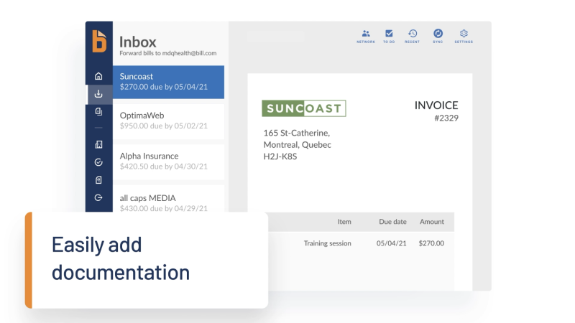Image resolution: width=575 pixels, height=323 pixels.
Task: Click the Item column header
Action: [344, 222]
